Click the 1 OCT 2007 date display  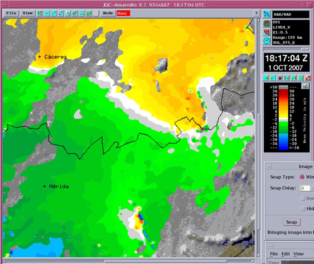click(x=285, y=68)
